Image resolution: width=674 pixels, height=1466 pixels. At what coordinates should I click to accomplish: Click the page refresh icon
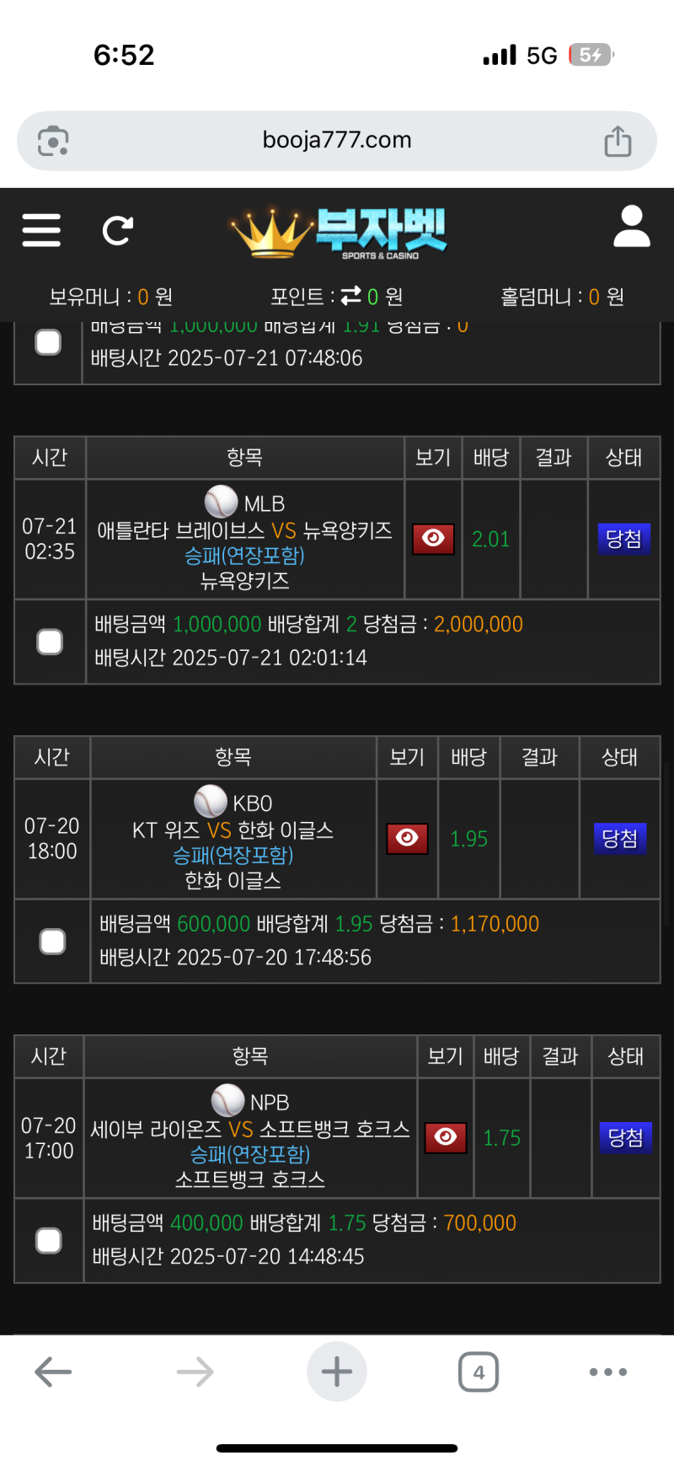[x=118, y=229]
